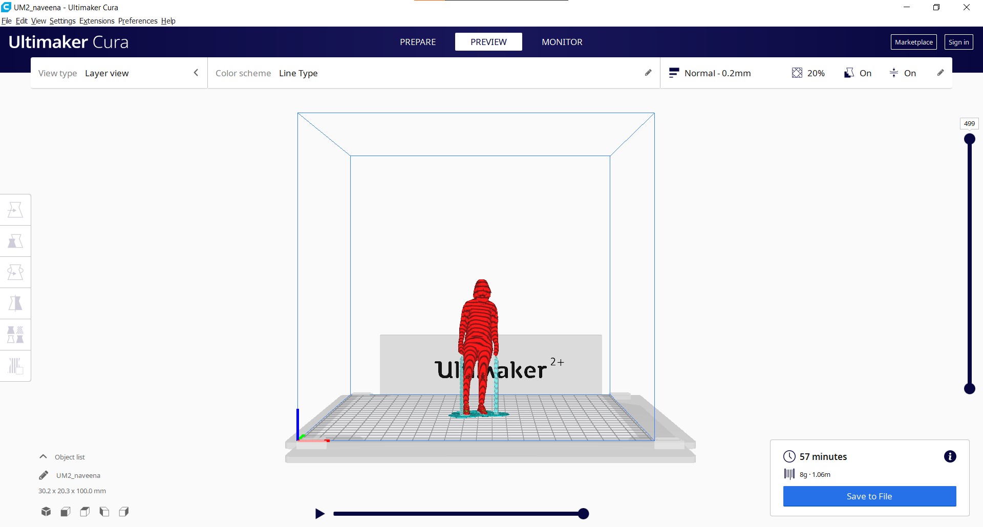Image resolution: width=983 pixels, height=527 pixels.
Task: Open Per Model Settings tool
Action: click(x=15, y=335)
